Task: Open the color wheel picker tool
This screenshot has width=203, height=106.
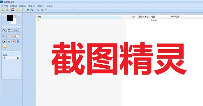Action: coord(13,36)
